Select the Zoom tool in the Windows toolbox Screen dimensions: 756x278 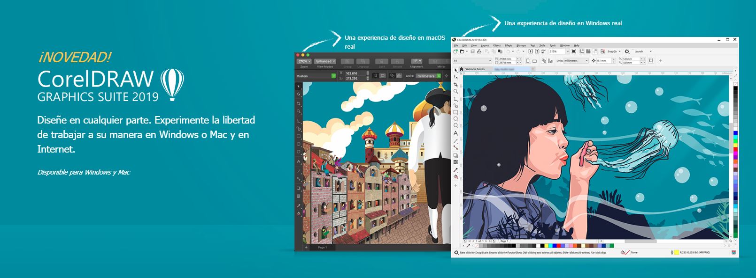(455, 92)
